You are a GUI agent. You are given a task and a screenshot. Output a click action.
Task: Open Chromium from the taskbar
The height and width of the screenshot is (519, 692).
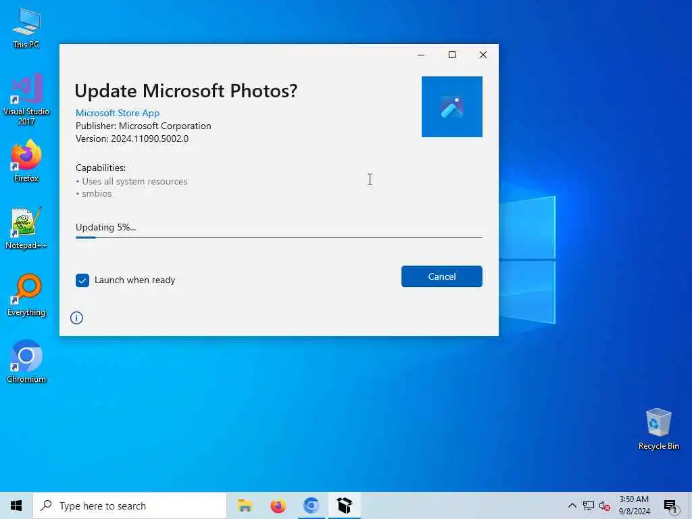(x=311, y=505)
